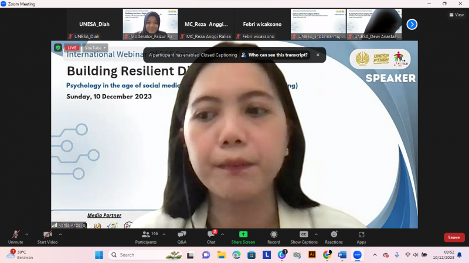This screenshot has height=263, width=469.
Task: Start recording with the Record button
Action: click(274, 238)
